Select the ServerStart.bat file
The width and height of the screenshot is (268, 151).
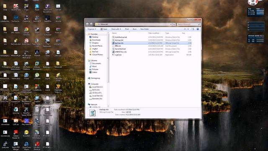coord(120,49)
